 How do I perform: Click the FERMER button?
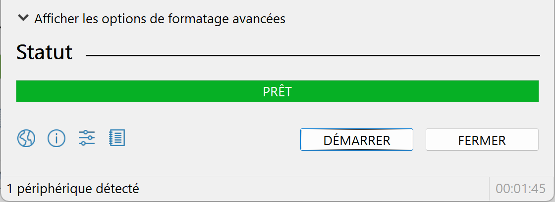[482, 140]
